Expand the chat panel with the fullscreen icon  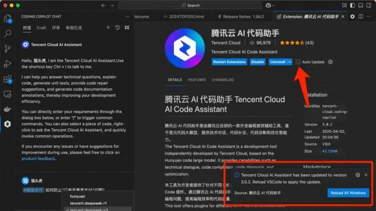click(x=127, y=27)
